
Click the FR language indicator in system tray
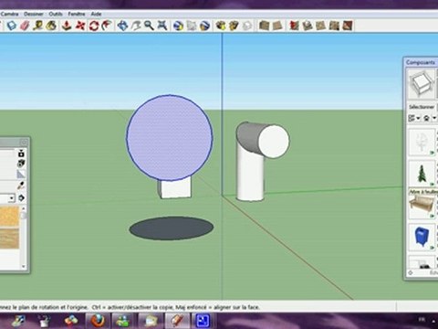tap(422, 319)
